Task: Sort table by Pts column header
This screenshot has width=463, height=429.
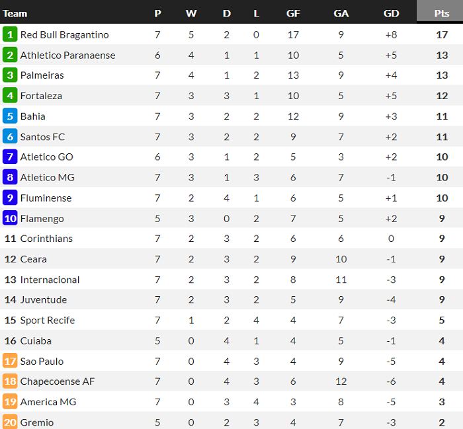Action: tap(442, 13)
